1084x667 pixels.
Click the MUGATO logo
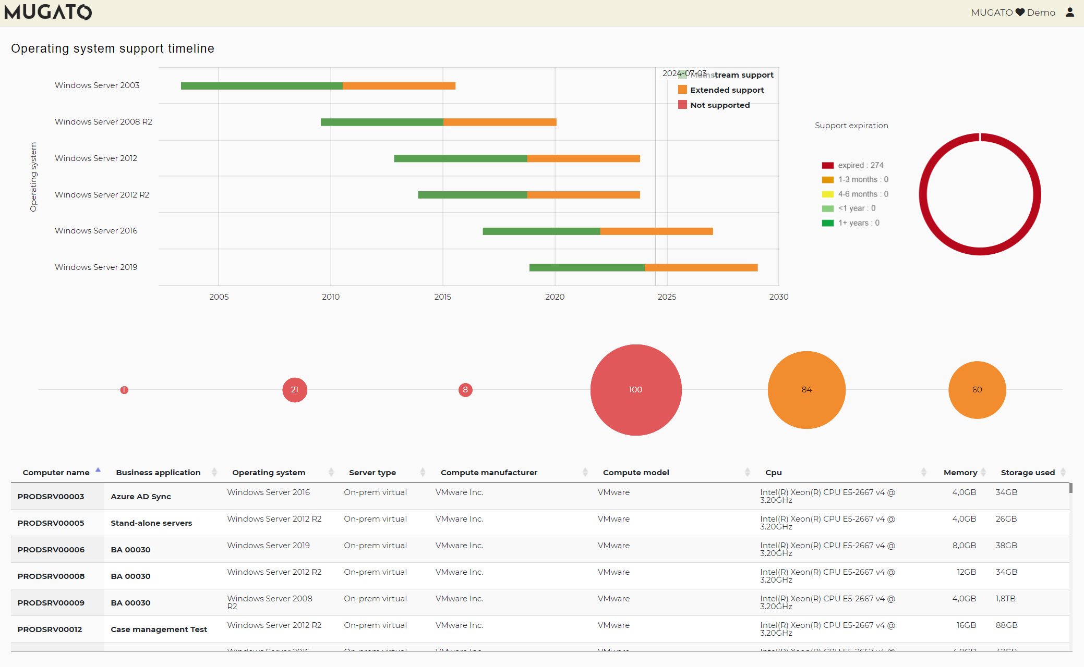tap(48, 12)
